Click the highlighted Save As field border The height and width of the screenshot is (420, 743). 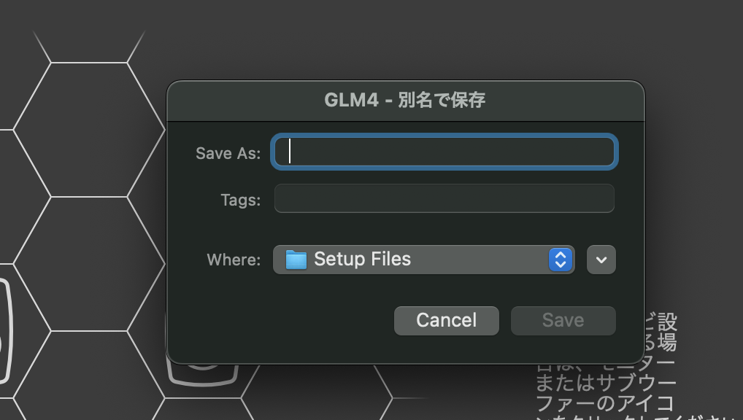tap(444, 139)
